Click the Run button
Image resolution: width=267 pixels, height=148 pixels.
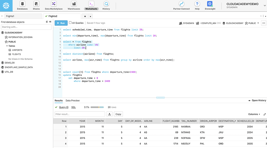point(61,23)
